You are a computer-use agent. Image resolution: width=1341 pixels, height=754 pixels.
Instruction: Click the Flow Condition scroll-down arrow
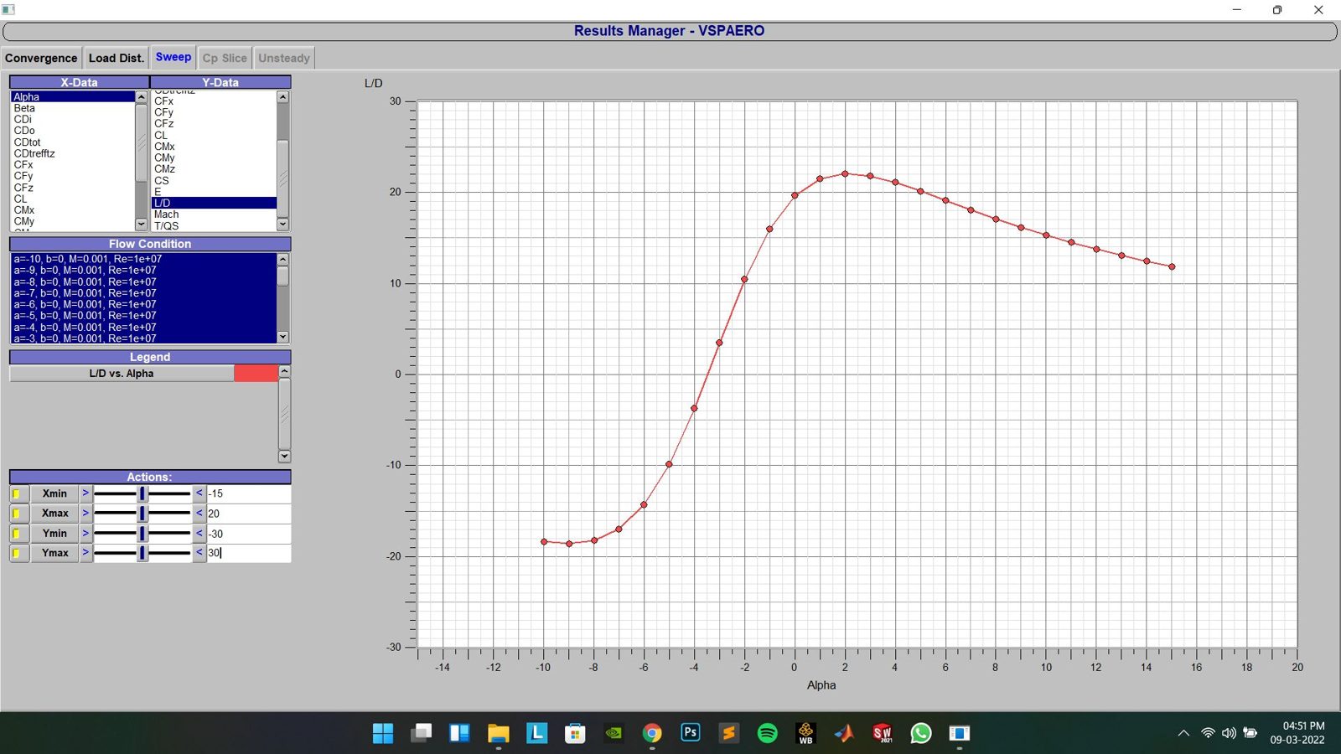[x=282, y=337]
